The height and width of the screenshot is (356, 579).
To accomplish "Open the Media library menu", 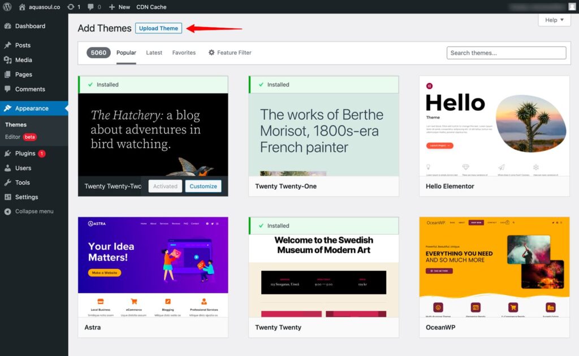I will (23, 60).
